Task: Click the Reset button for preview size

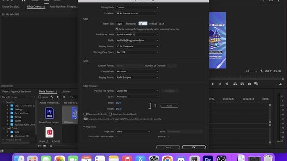Action: 170,106
